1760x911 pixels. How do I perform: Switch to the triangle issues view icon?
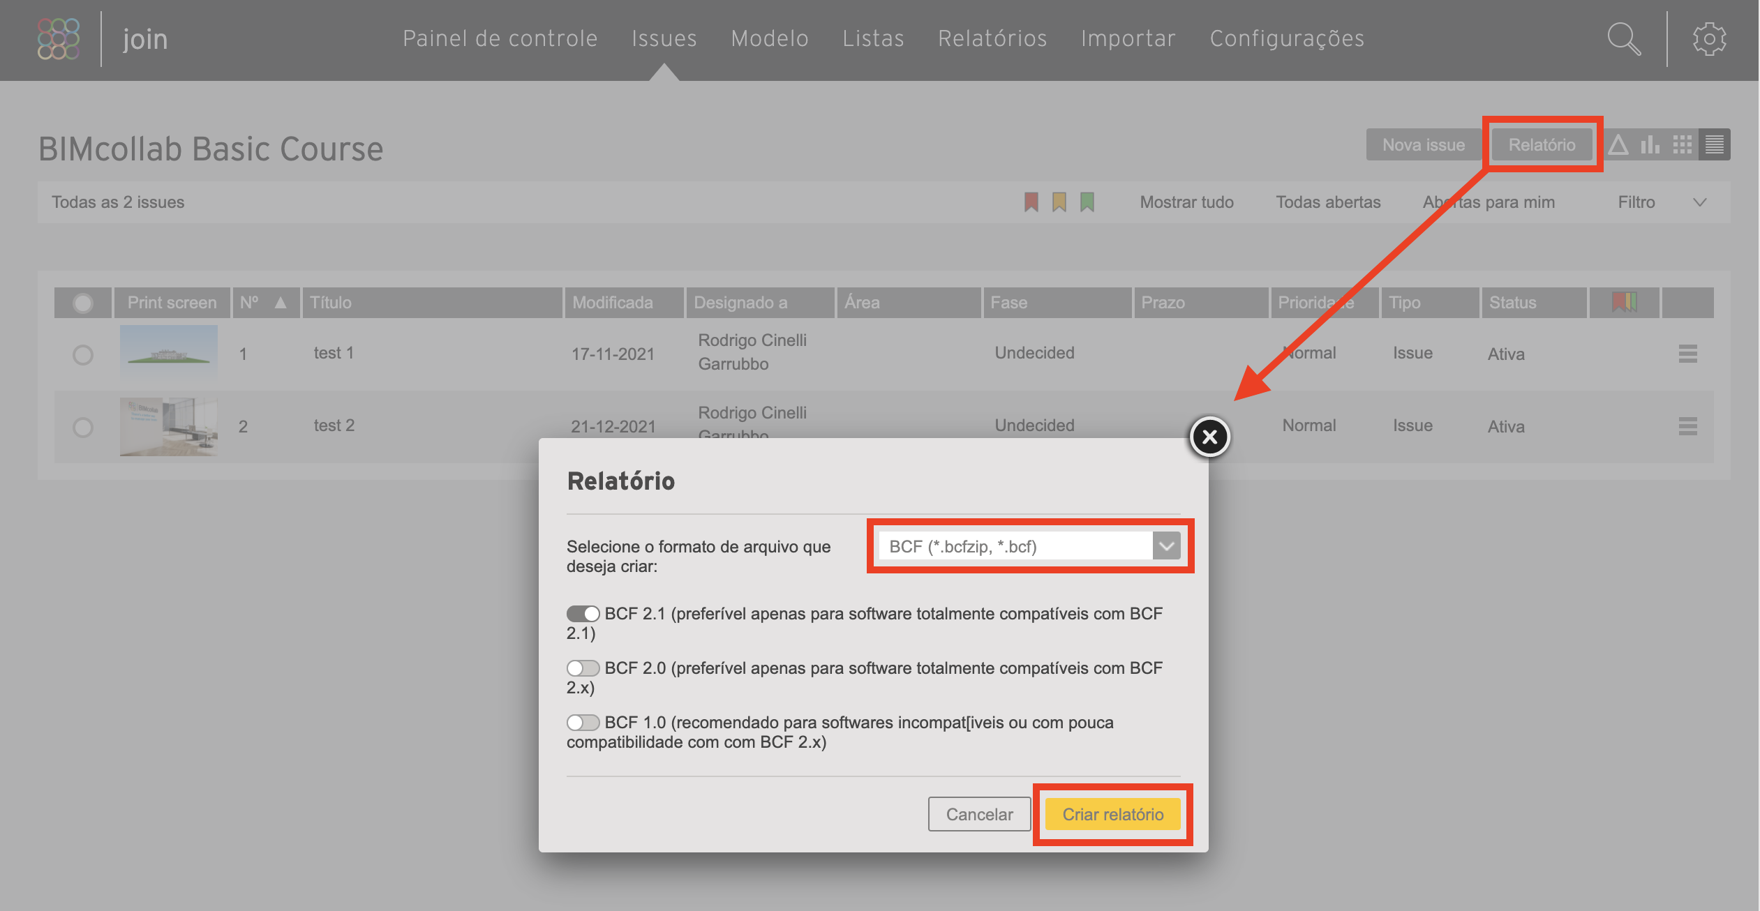pos(1618,144)
